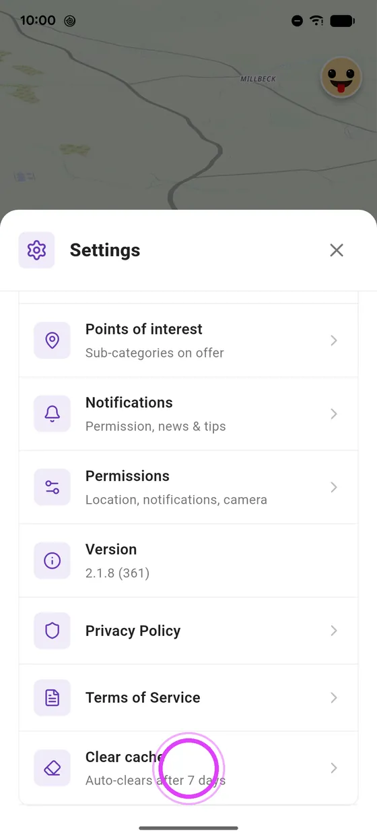This screenshot has height=839, width=377.
Task: Tap the Clear cache eraser icon
Action: [x=52, y=768]
